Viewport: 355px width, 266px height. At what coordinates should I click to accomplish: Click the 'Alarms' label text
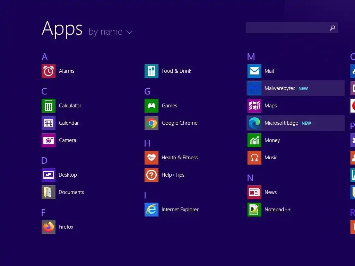(x=67, y=71)
